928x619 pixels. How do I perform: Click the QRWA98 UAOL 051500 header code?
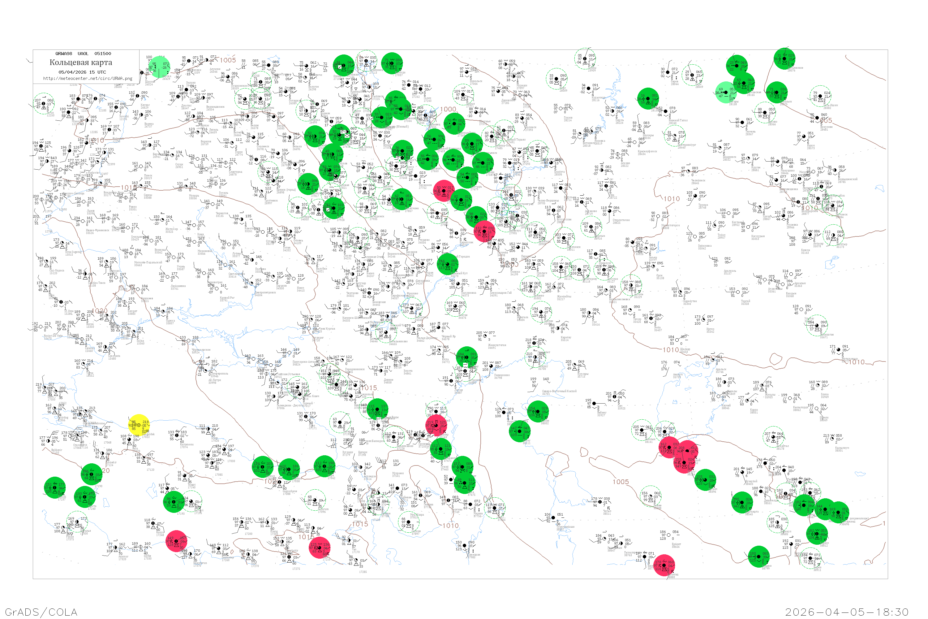coord(83,54)
